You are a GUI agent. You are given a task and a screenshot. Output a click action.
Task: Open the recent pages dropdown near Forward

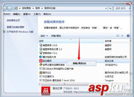tap(13, 9)
